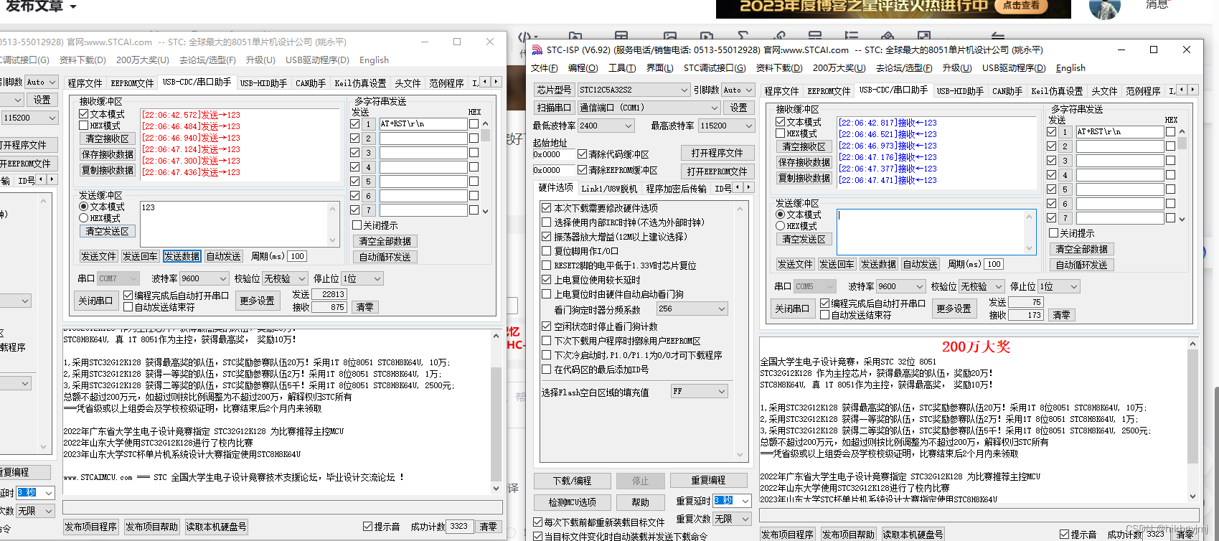Select 文本模式 radio in left window send buffer
The width and height of the screenshot is (1219, 541).
click(x=83, y=207)
